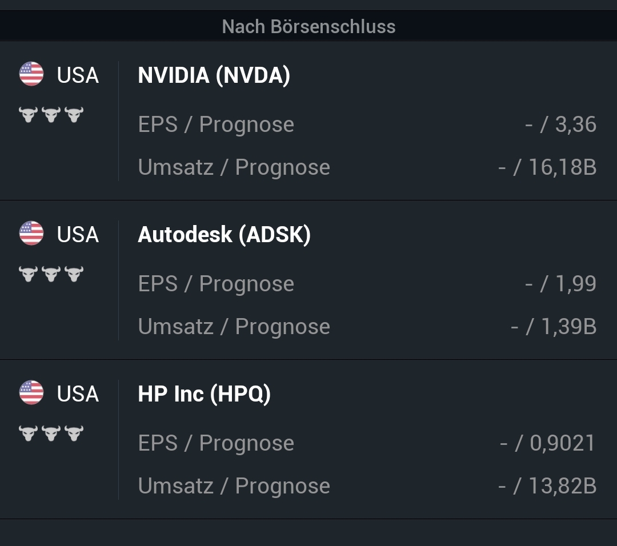Click the NVIDIA EPS forecast value 3,36
The height and width of the screenshot is (546, 617).
click(575, 125)
